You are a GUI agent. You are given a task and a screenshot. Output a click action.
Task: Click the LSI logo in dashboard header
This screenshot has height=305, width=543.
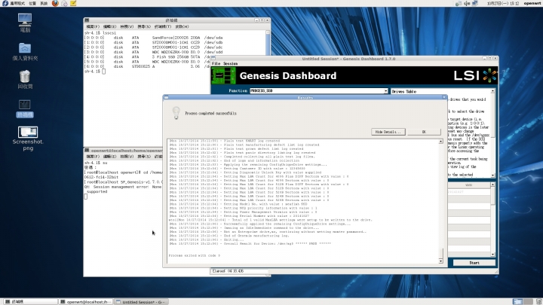click(x=475, y=75)
